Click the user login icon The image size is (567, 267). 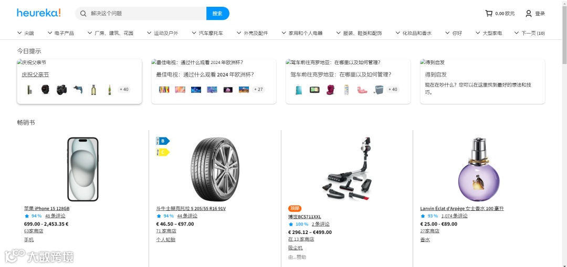coord(528,13)
